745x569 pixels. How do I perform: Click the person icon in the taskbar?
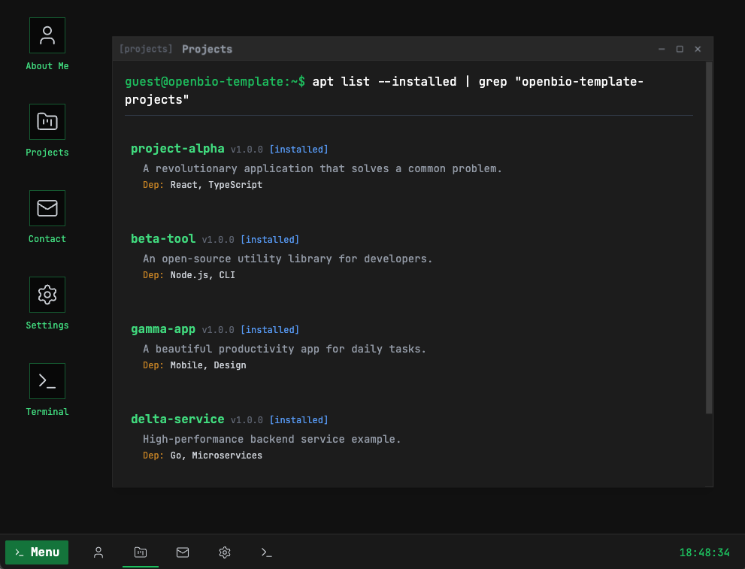[x=98, y=552]
